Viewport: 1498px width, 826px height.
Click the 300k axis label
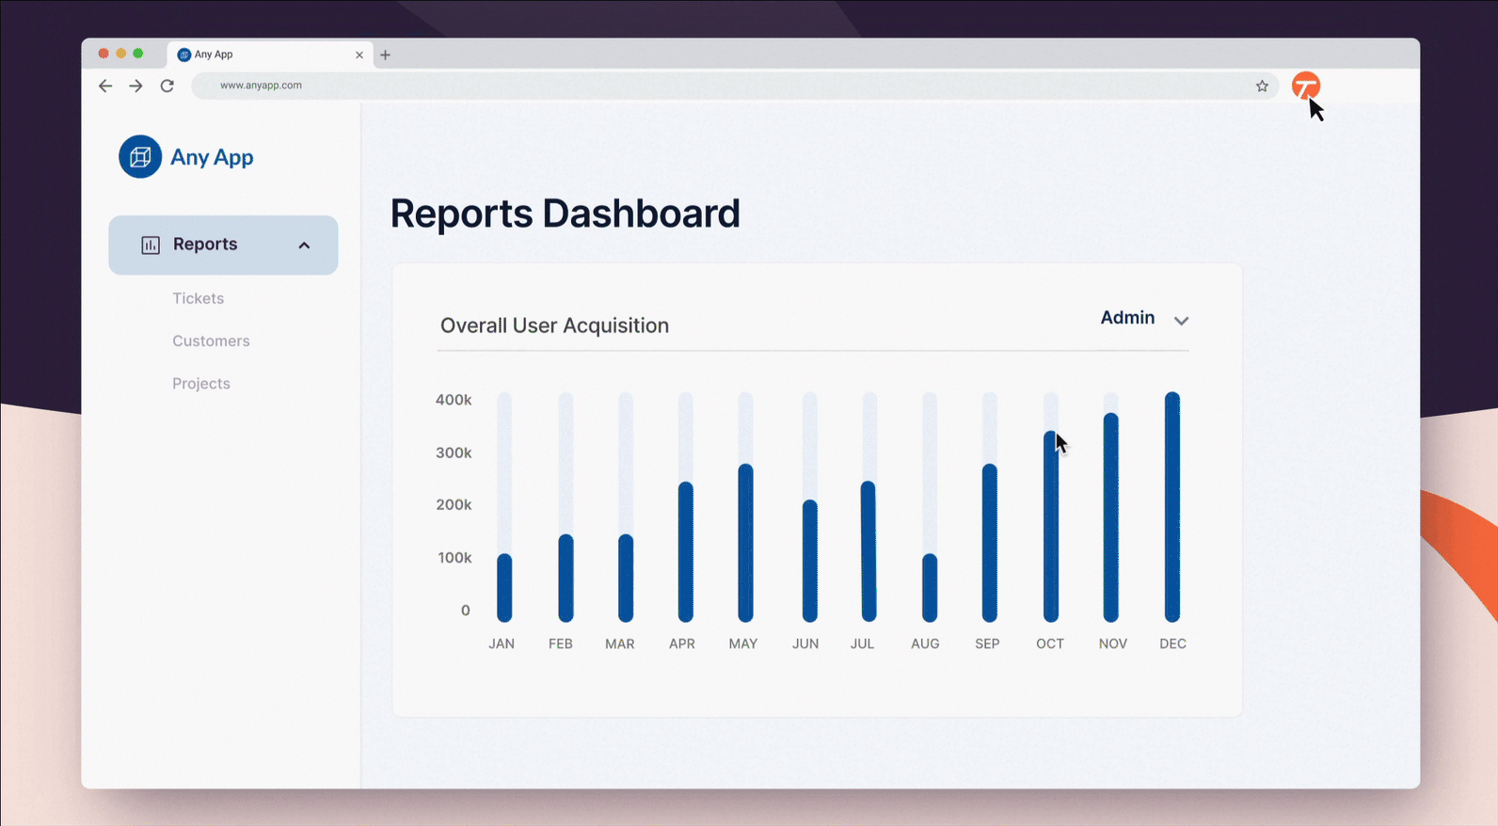pos(454,453)
